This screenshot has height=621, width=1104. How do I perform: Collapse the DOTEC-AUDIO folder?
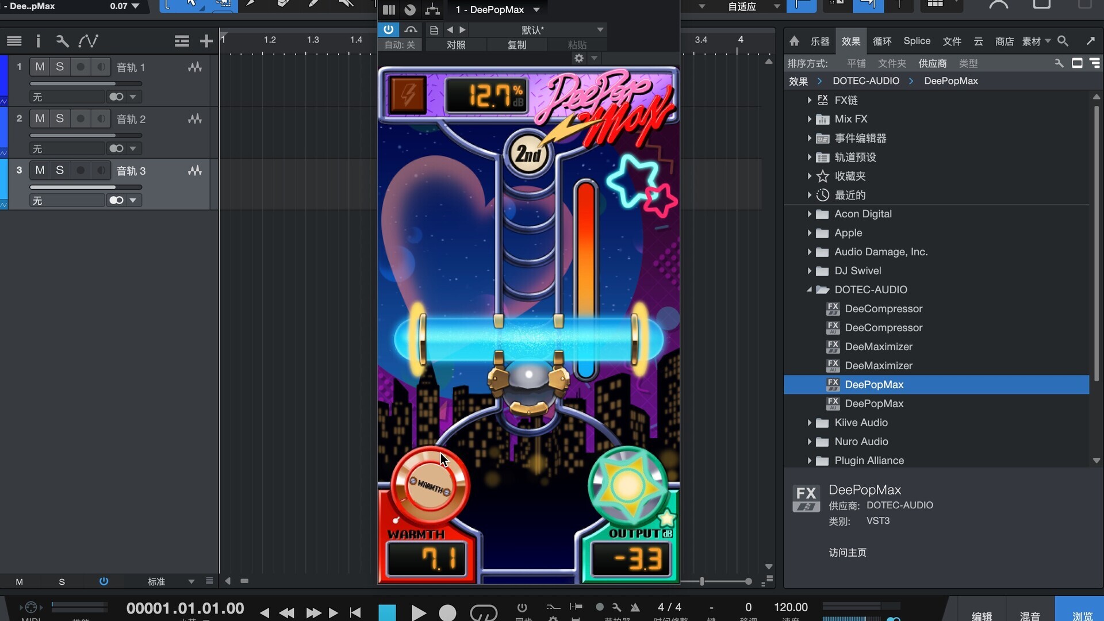[809, 290]
